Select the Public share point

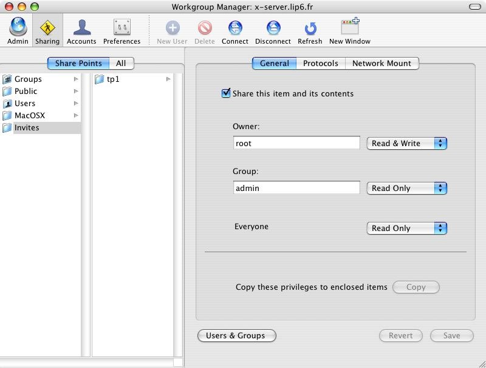tap(26, 91)
